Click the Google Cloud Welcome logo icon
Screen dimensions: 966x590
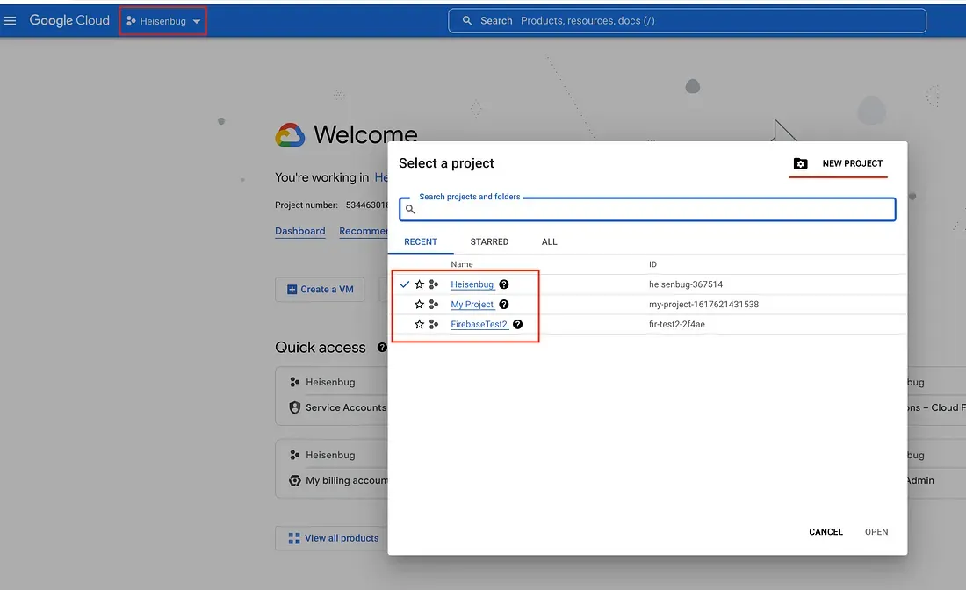pyautogui.click(x=290, y=135)
